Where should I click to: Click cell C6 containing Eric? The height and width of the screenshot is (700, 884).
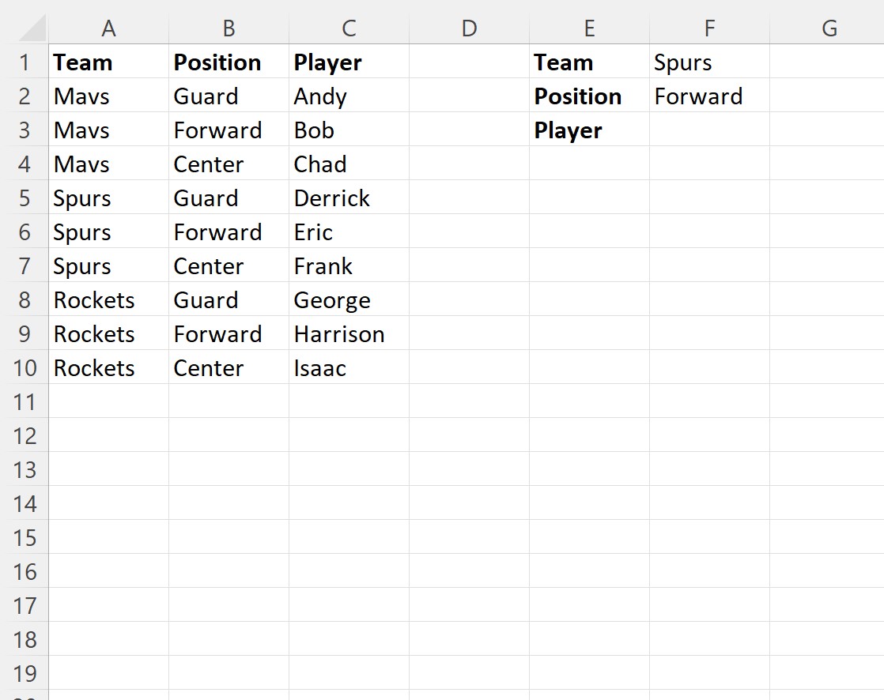(x=349, y=232)
